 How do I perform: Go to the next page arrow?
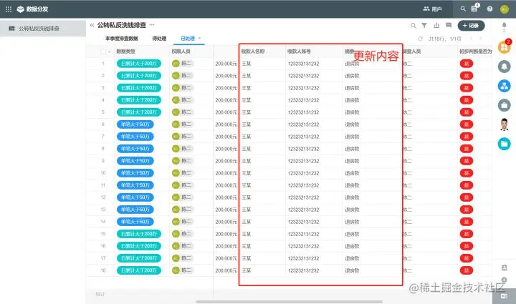pyautogui.click(x=480, y=39)
